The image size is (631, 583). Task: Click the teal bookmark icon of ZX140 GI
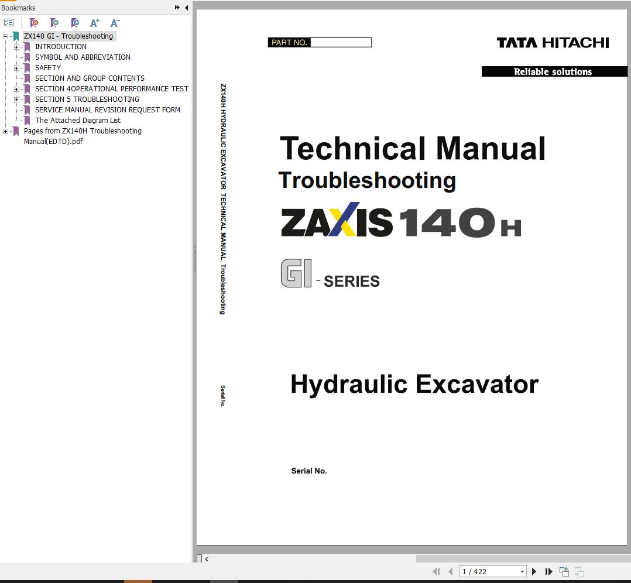pos(16,36)
